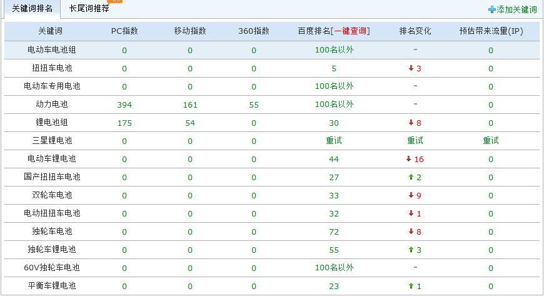Click the green up arrow in 国产扭扭车电池 row
544x296 pixels.
coord(411,177)
